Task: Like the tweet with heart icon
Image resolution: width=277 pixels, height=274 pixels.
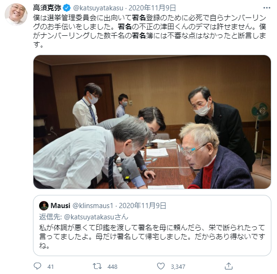Action: pyautogui.click(x=161, y=266)
